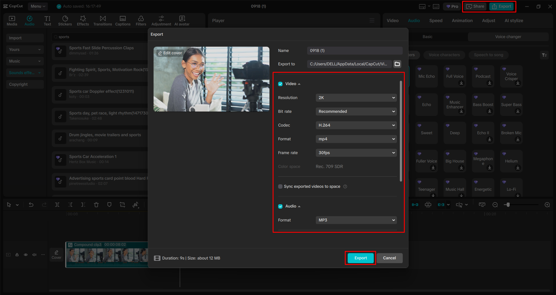556x295 pixels.
Task: Open the Captions panel
Action: [x=123, y=20]
